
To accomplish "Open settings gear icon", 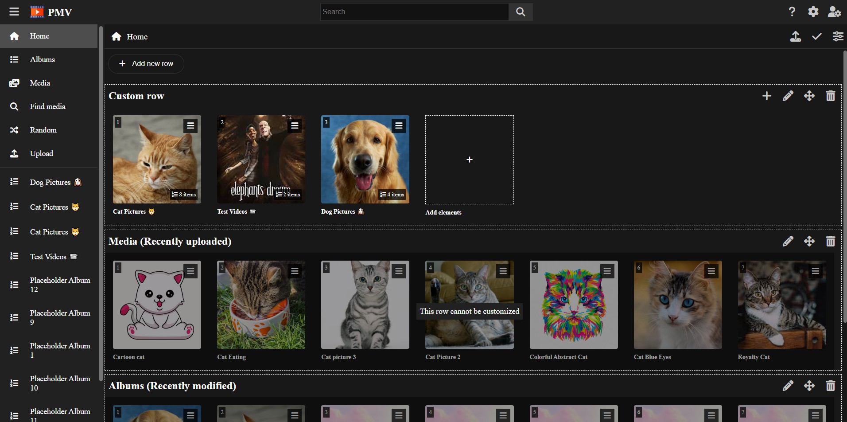I will tap(813, 12).
